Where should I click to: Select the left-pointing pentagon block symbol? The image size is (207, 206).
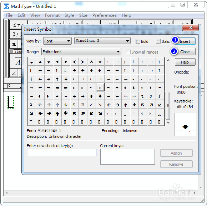[57, 87]
